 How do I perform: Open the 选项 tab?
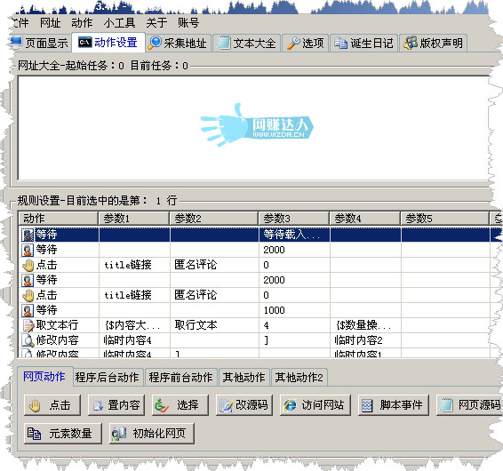(305, 43)
